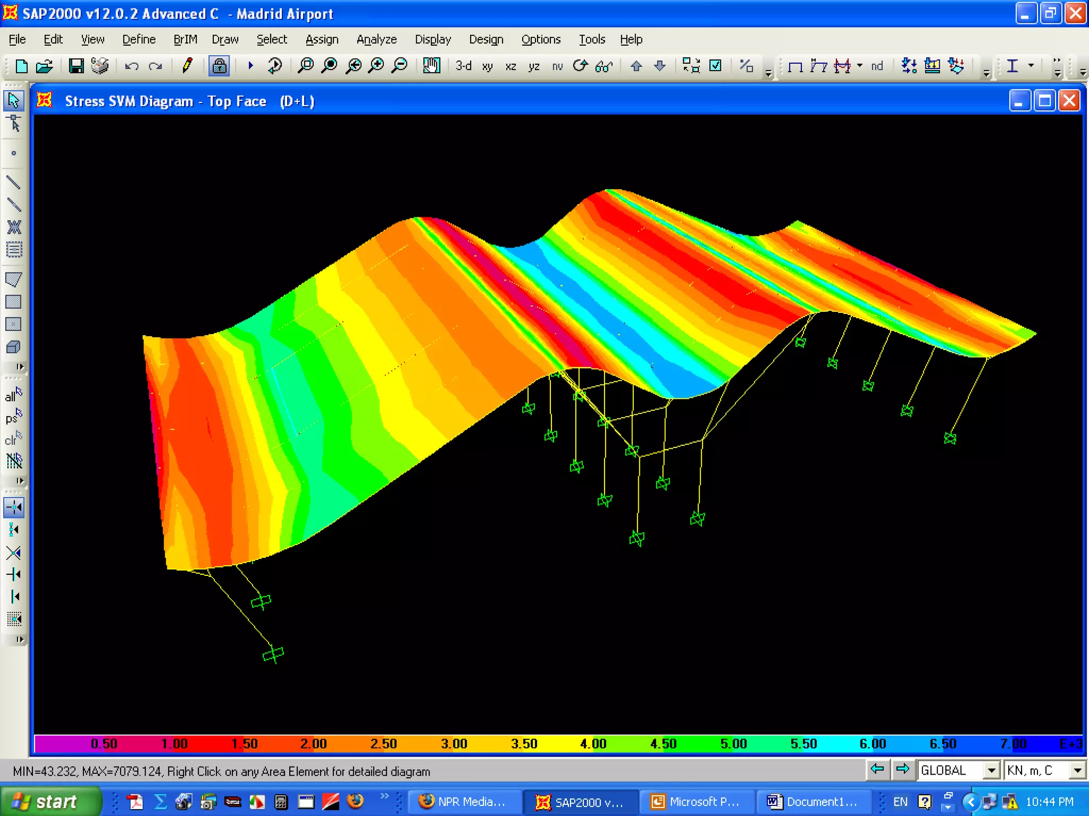Expand the frame section I-beam dropdown arrow
The width and height of the screenshot is (1089, 816).
(x=1031, y=66)
